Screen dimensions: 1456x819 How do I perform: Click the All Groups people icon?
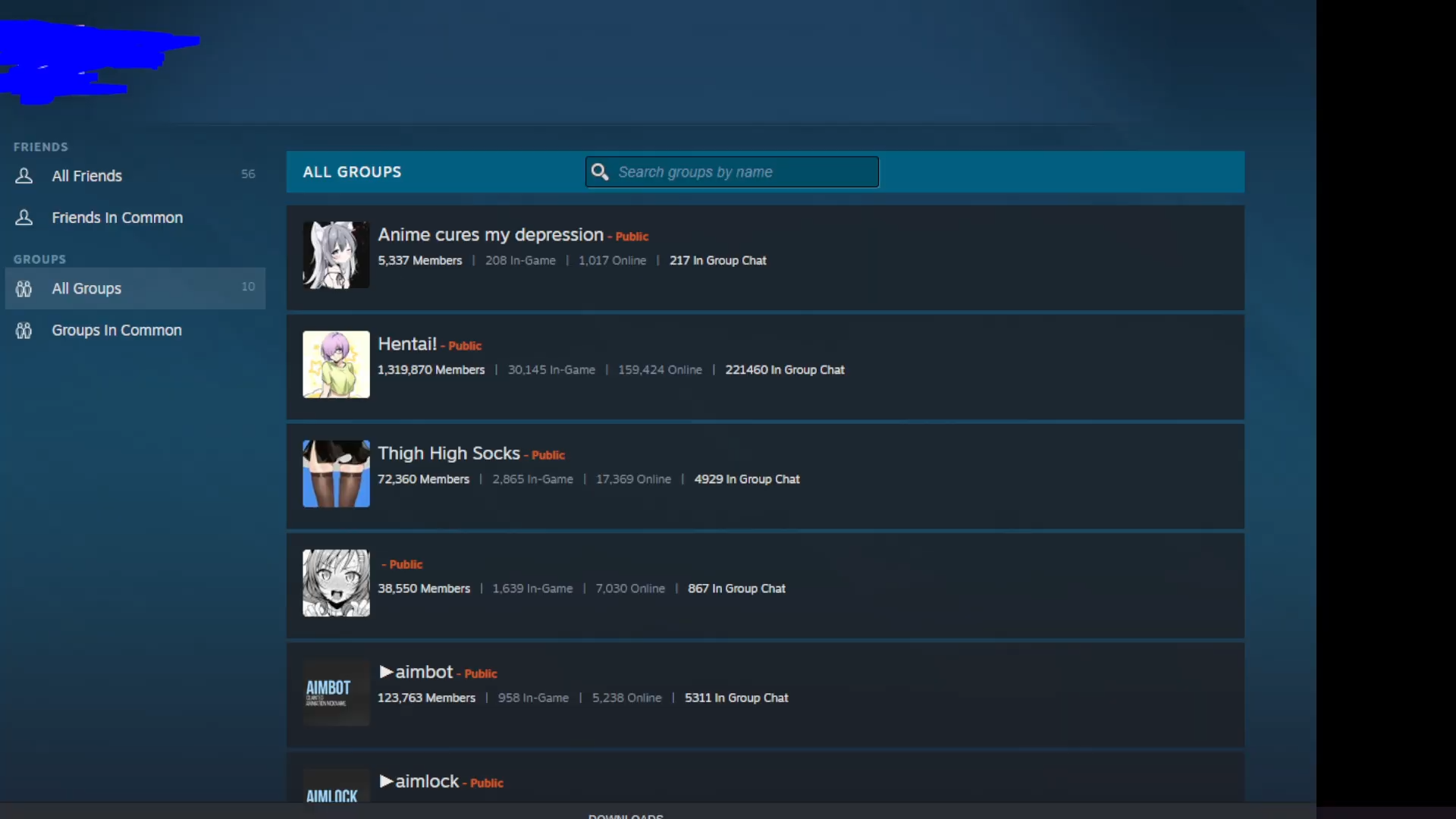24,288
